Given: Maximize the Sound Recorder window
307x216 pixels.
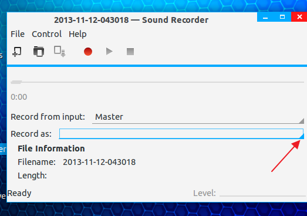Looking at the screenshot, I should pyautogui.click(x=282, y=17).
